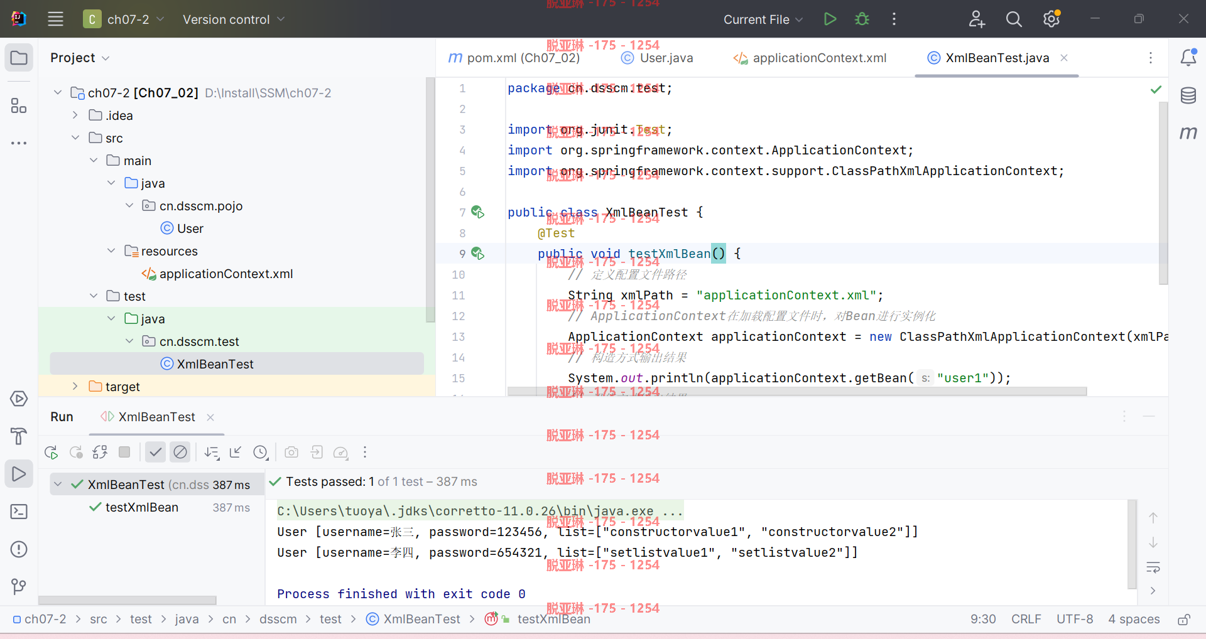
Task: Open applicationContext.xml in project tree
Action: 217,274
